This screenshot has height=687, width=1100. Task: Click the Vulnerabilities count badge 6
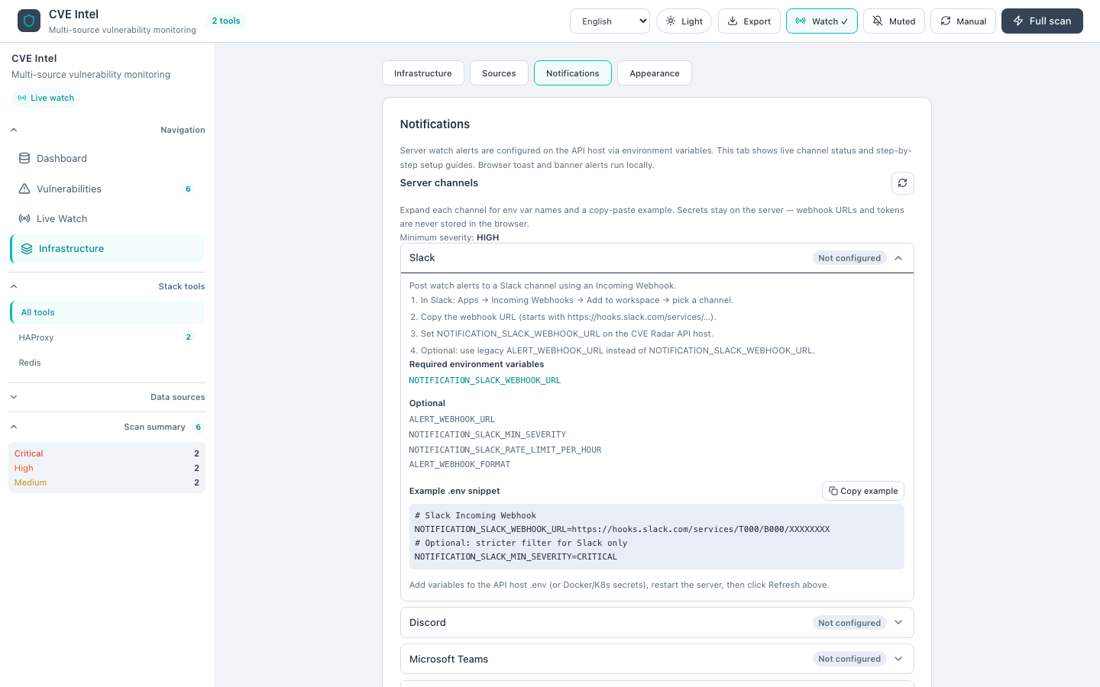coord(188,189)
